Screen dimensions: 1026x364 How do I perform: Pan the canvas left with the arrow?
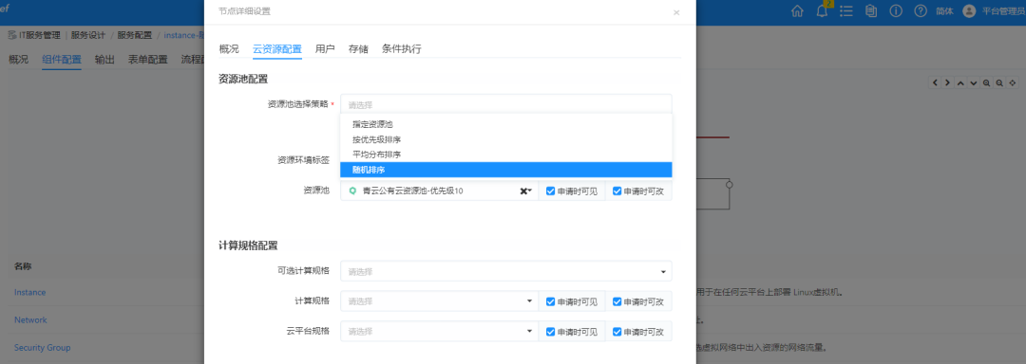pos(935,82)
